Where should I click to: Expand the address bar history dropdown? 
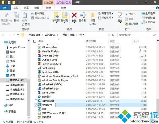click(x=109, y=35)
